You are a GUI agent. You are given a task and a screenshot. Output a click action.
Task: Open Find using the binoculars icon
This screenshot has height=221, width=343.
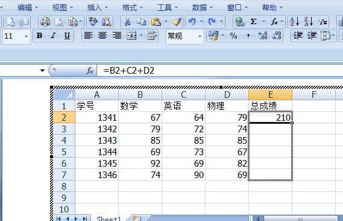click(107, 22)
